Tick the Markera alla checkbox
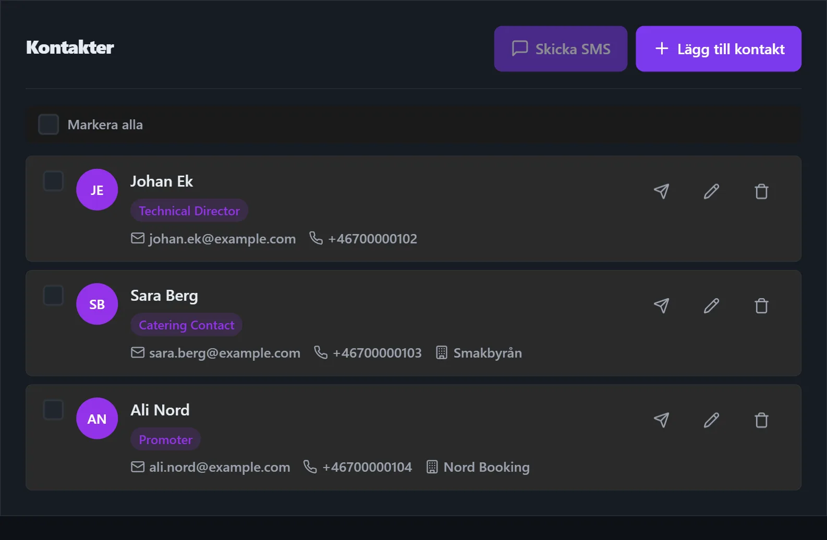 [48, 125]
